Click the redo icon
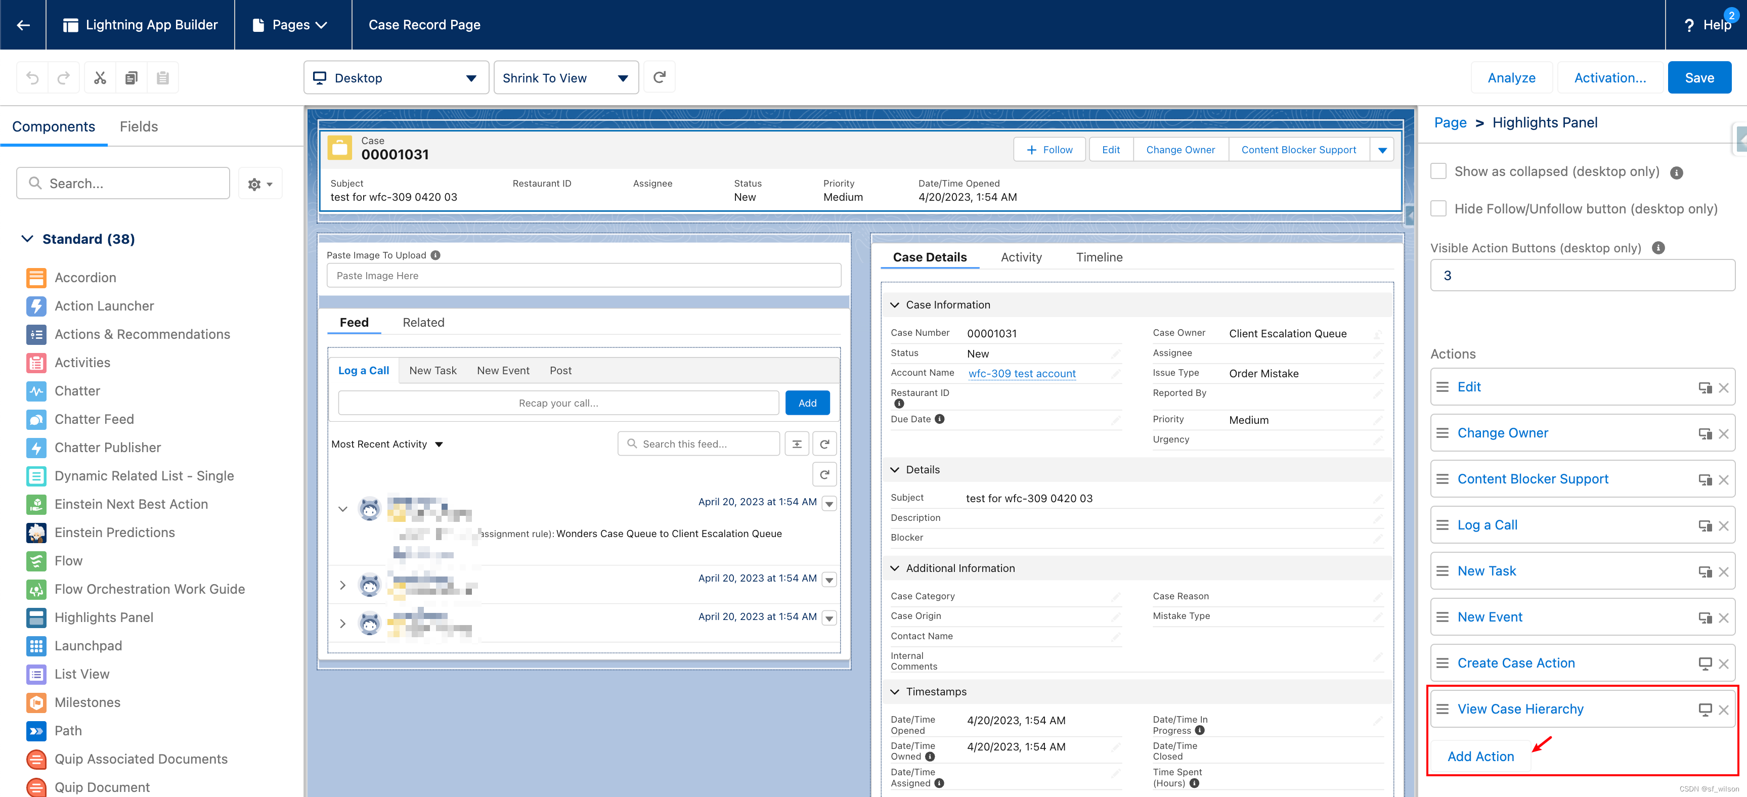The height and width of the screenshot is (797, 1747). (63, 78)
